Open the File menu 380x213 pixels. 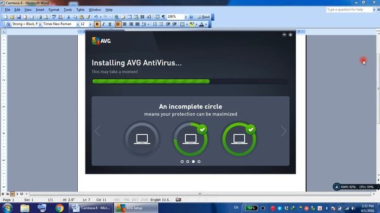7,9
